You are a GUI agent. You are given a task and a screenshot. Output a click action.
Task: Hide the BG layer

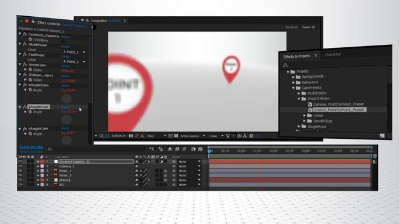pos(20,185)
